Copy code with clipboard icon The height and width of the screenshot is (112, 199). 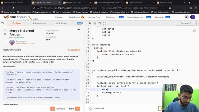pos(194,30)
